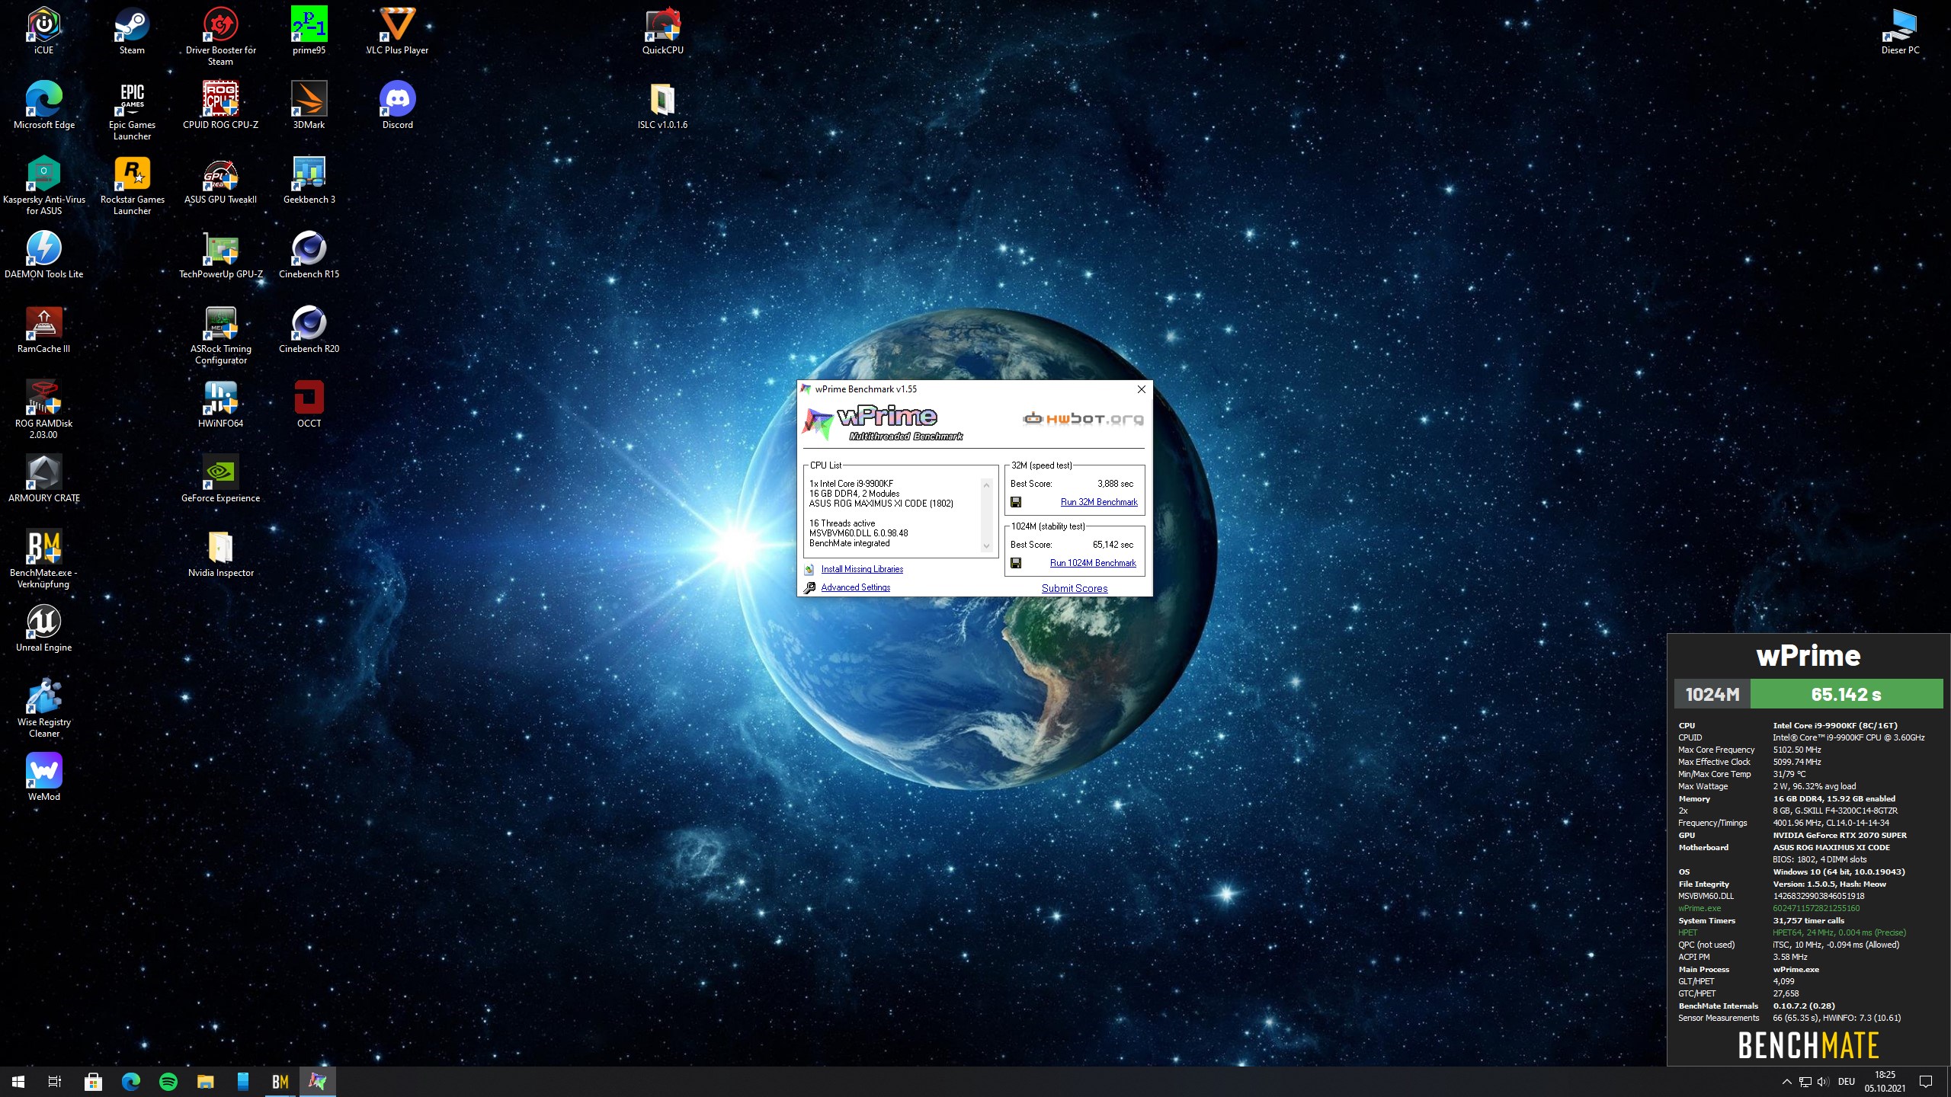This screenshot has width=1951, height=1097.
Task: Launch prime95 from the desktop
Action: click(309, 30)
